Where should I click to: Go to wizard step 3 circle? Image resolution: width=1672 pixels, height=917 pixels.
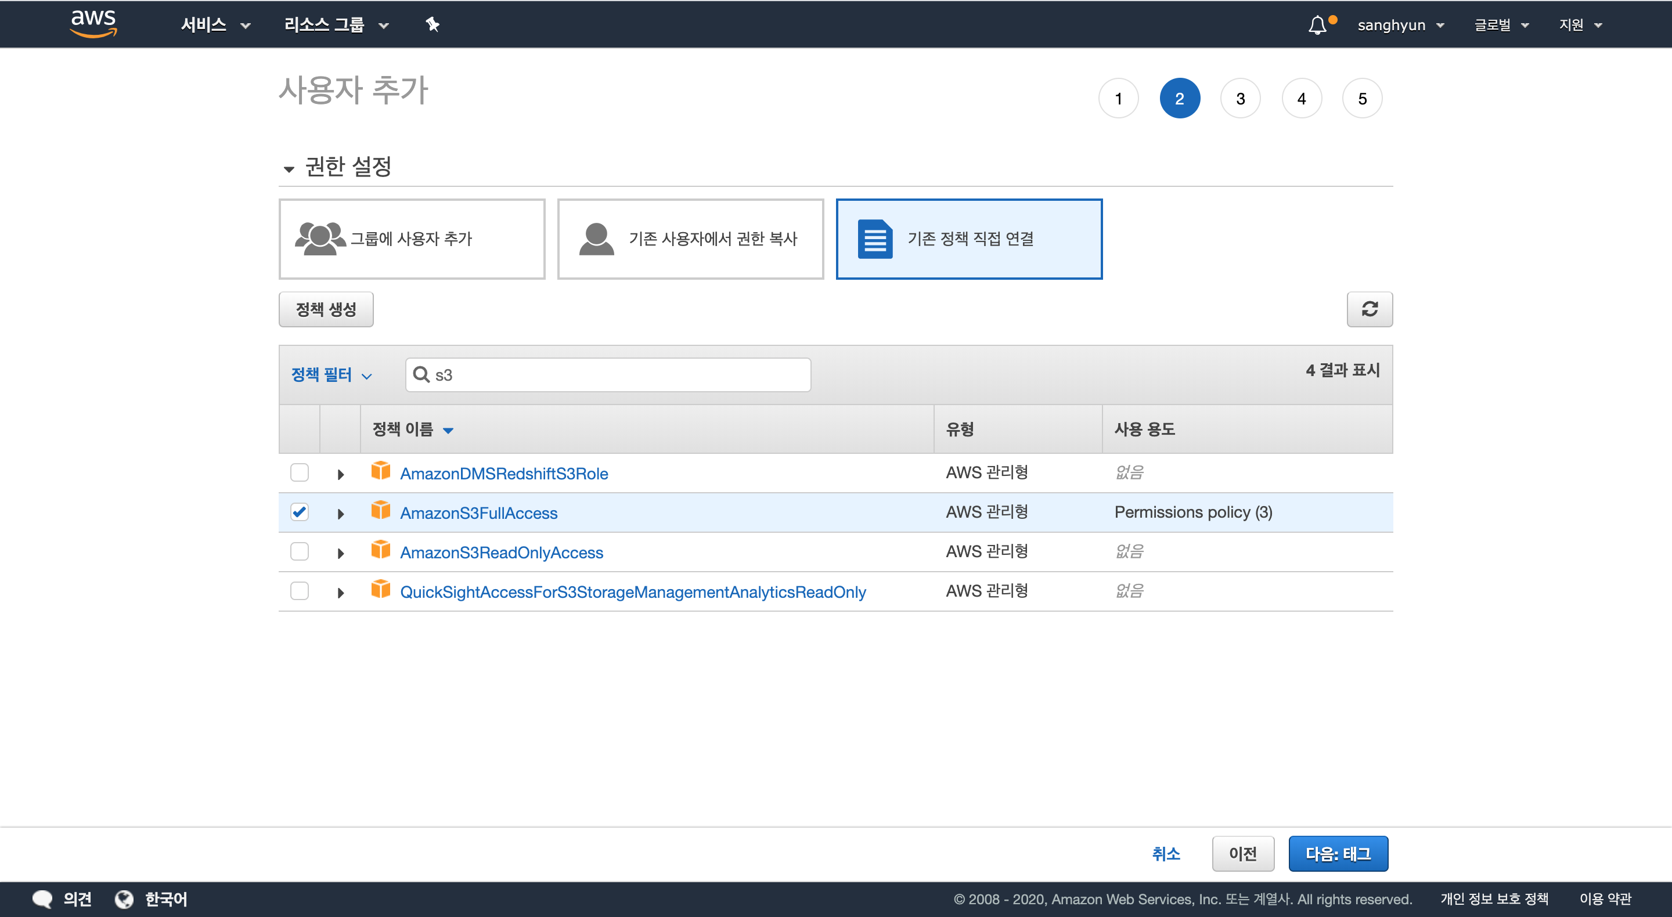(x=1239, y=99)
